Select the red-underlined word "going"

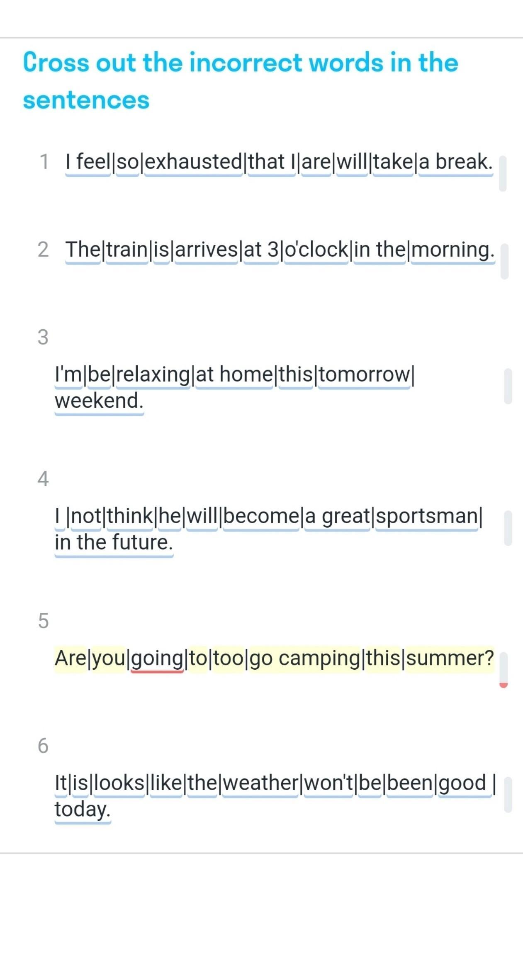157,658
